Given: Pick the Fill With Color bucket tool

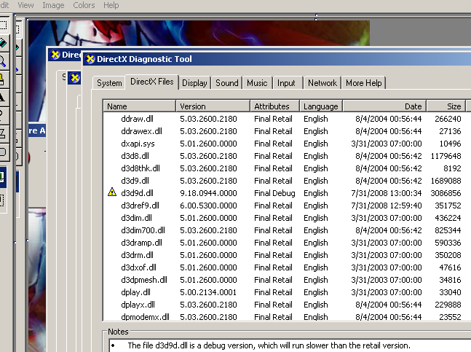Looking at the screenshot, I should (3, 44).
